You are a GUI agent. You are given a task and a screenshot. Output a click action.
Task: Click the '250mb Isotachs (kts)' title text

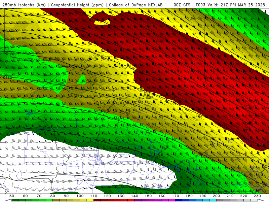[24, 5]
